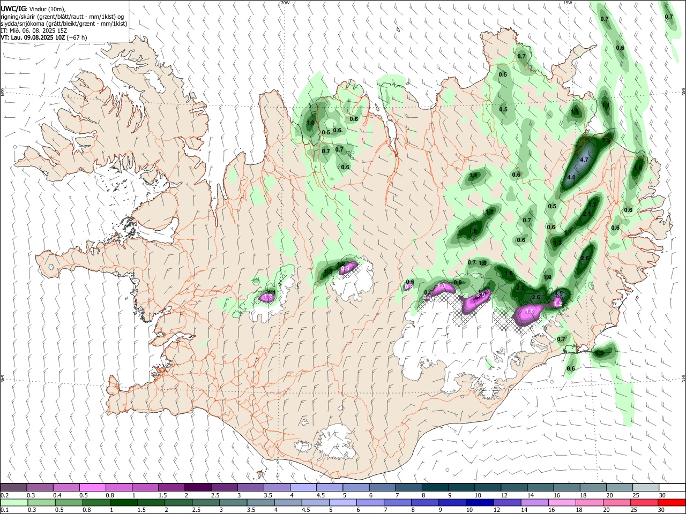Screen dimensions: 686x514
Task: Click the '2.0' precipitation value on the map
Action: 520,288
